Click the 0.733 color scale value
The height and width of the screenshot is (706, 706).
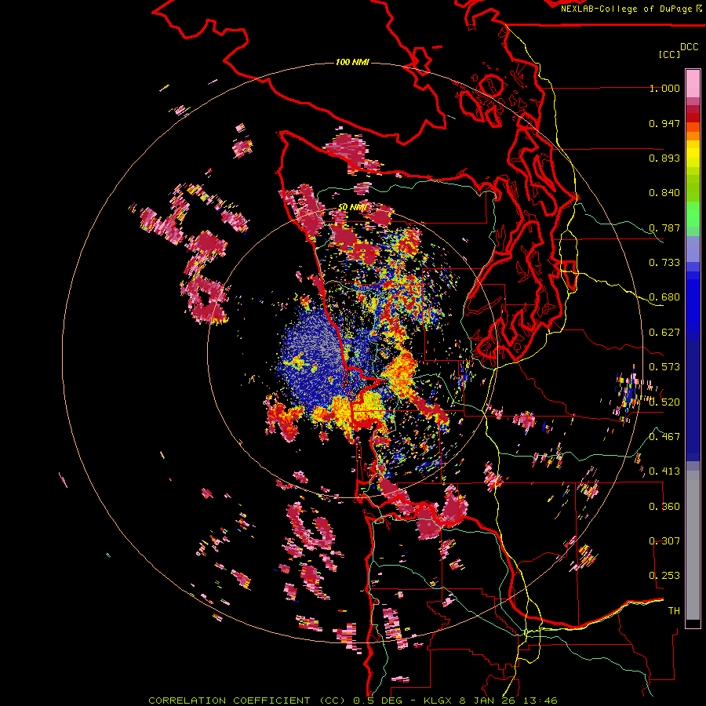tap(664, 263)
